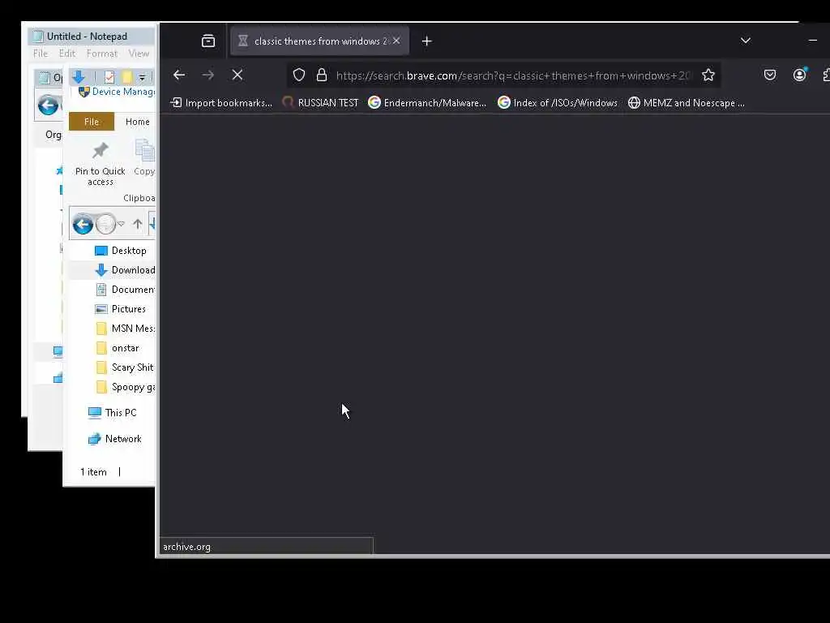Go up one folder level in Explorer

(138, 224)
